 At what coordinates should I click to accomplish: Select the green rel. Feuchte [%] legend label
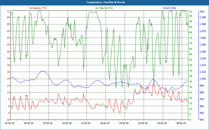click(104, 8)
